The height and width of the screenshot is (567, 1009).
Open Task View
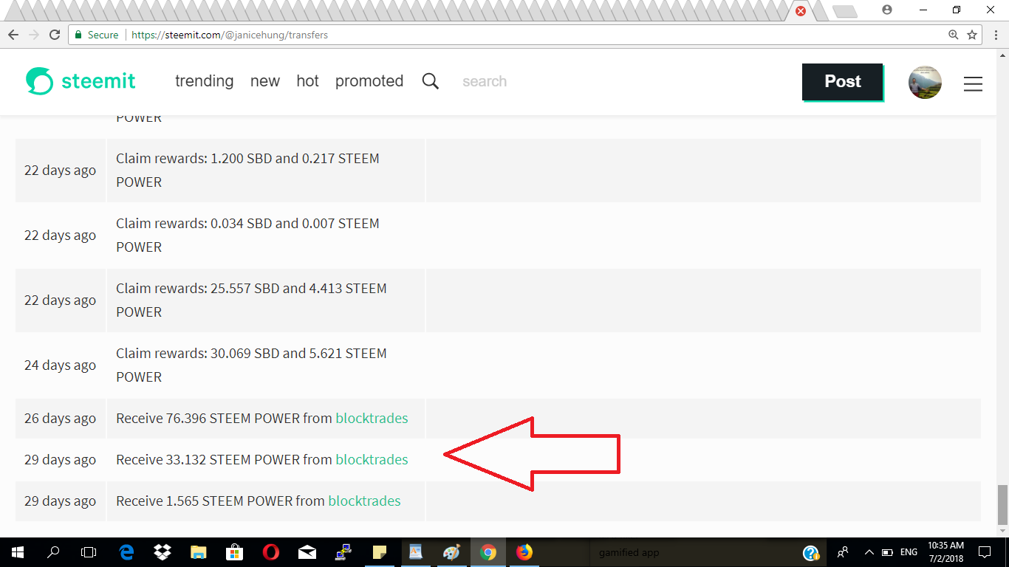click(x=89, y=552)
